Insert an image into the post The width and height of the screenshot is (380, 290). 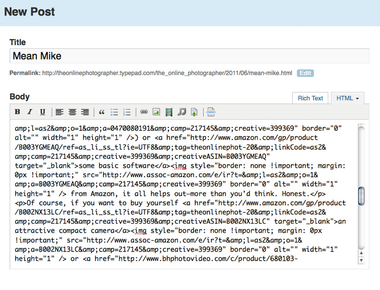tap(156, 112)
